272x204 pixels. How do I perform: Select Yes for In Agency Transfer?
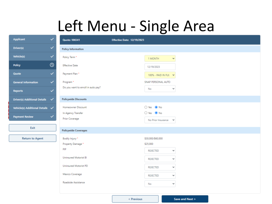pyautogui.click(x=146, y=113)
